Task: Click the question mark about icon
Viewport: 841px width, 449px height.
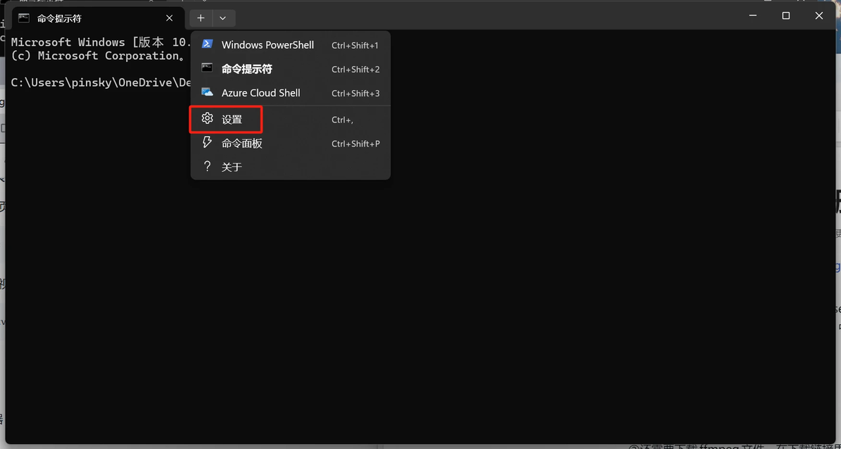Action: coord(207,166)
